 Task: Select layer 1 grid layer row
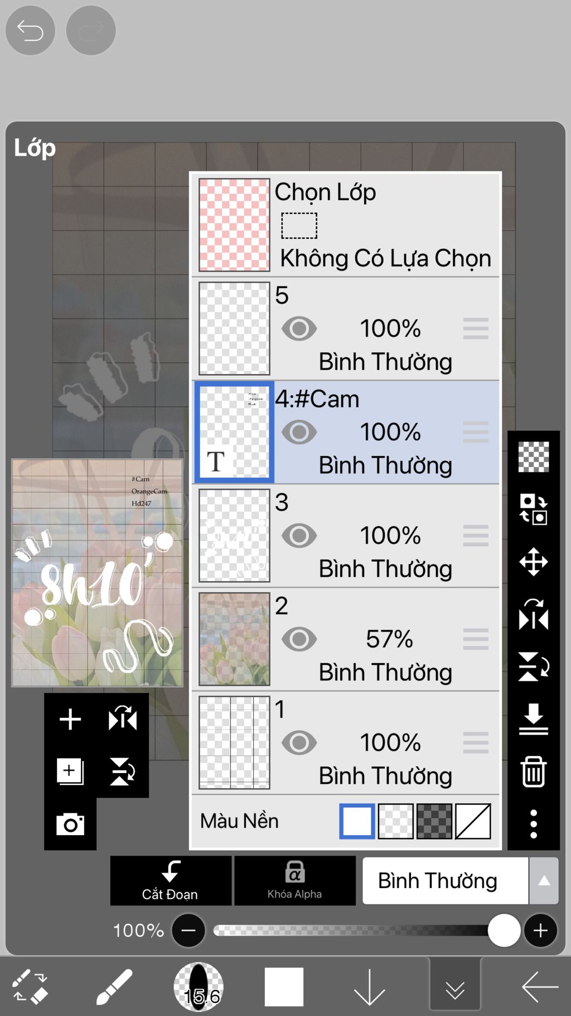346,743
